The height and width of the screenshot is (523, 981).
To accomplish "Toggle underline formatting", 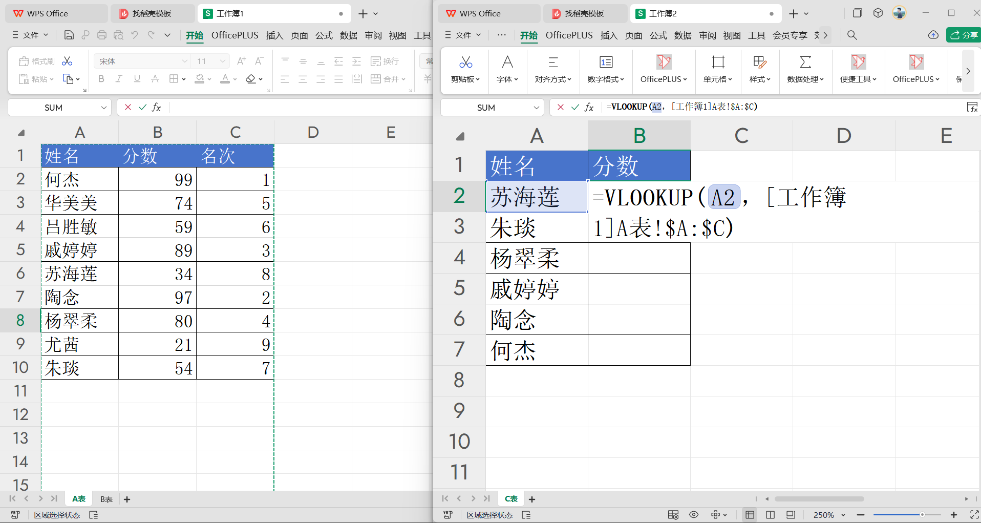I will pyautogui.click(x=136, y=78).
